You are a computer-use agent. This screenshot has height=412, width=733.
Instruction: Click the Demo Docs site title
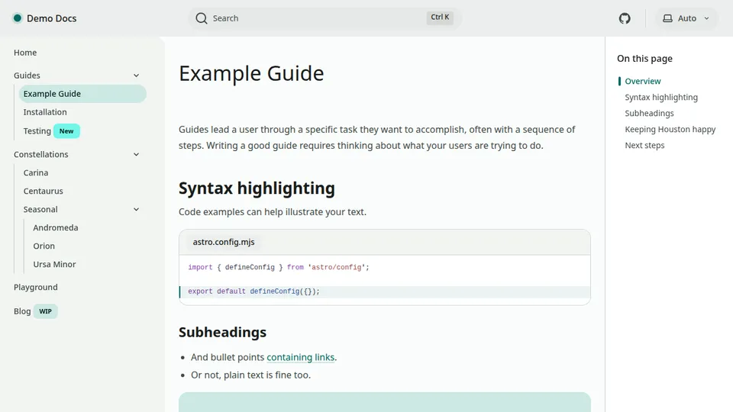pyautogui.click(x=51, y=18)
